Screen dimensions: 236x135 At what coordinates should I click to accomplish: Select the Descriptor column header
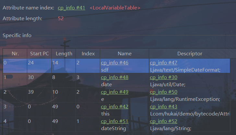[x=190, y=54]
